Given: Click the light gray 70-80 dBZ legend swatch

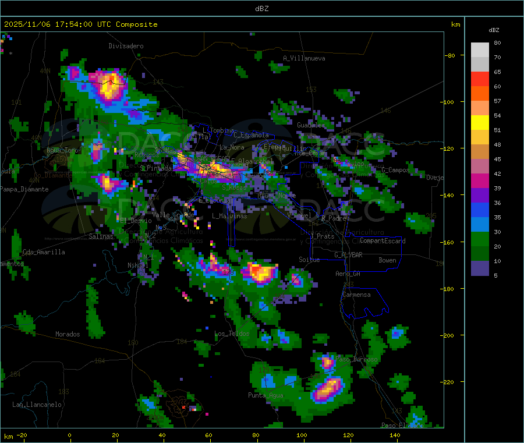Looking at the screenshot, I should click(480, 50).
